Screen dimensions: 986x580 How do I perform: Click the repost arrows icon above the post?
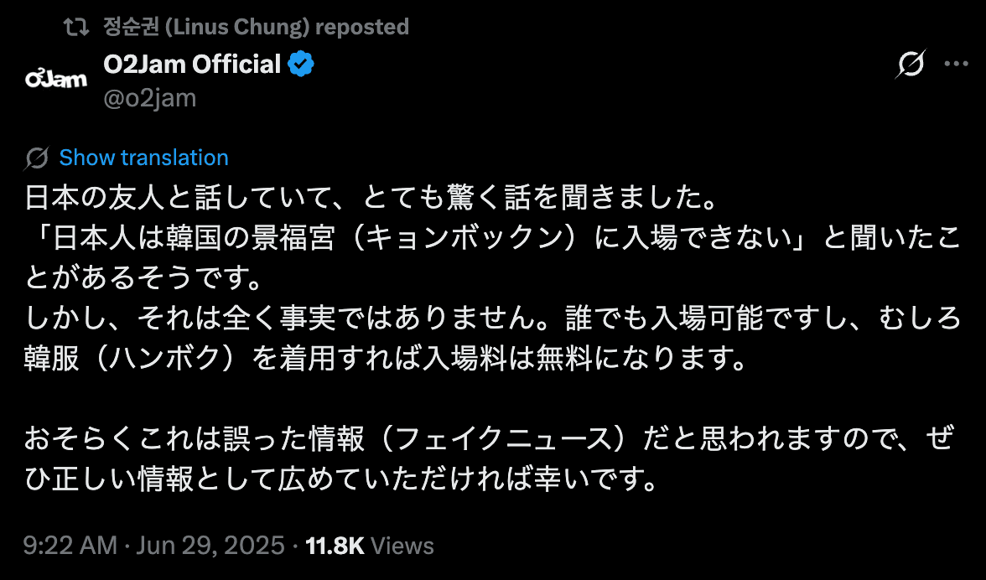click(76, 28)
